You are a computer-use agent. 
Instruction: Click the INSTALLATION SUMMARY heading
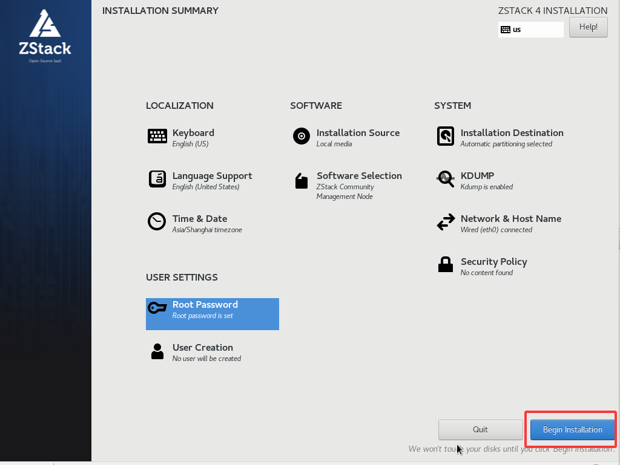coord(160,11)
